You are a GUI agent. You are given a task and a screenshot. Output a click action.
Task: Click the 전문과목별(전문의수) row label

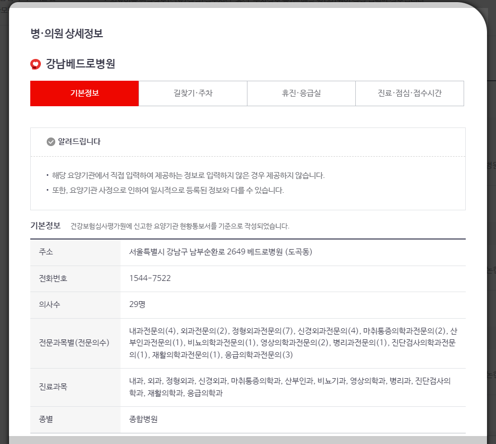coord(74,343)
